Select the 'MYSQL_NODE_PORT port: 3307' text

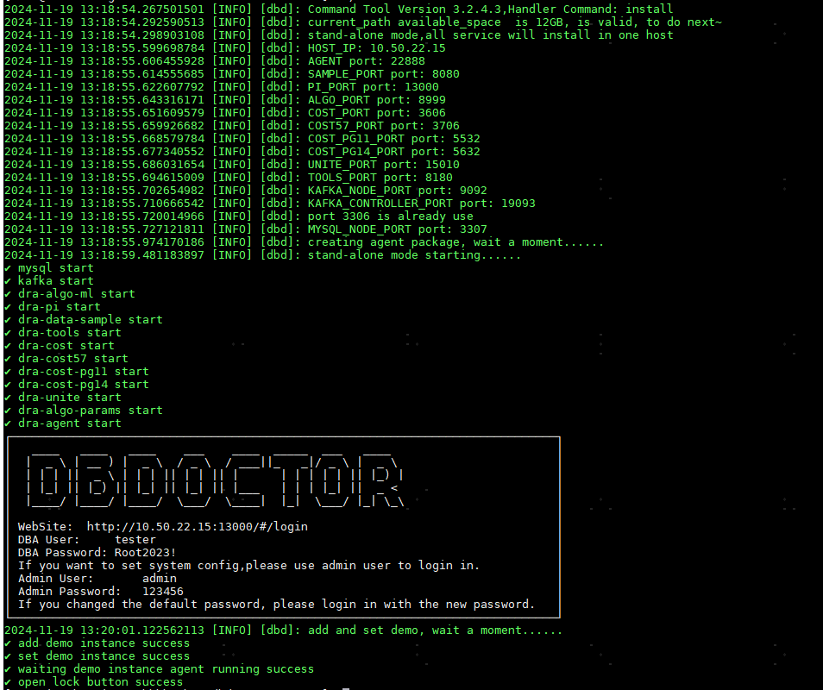tap(398, 229)
